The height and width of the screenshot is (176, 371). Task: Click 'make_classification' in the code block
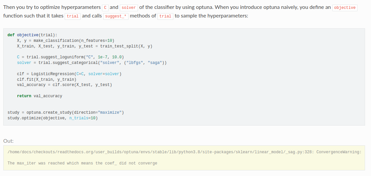tap(56, 41)
